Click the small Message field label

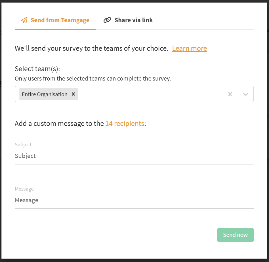[24, 189]
